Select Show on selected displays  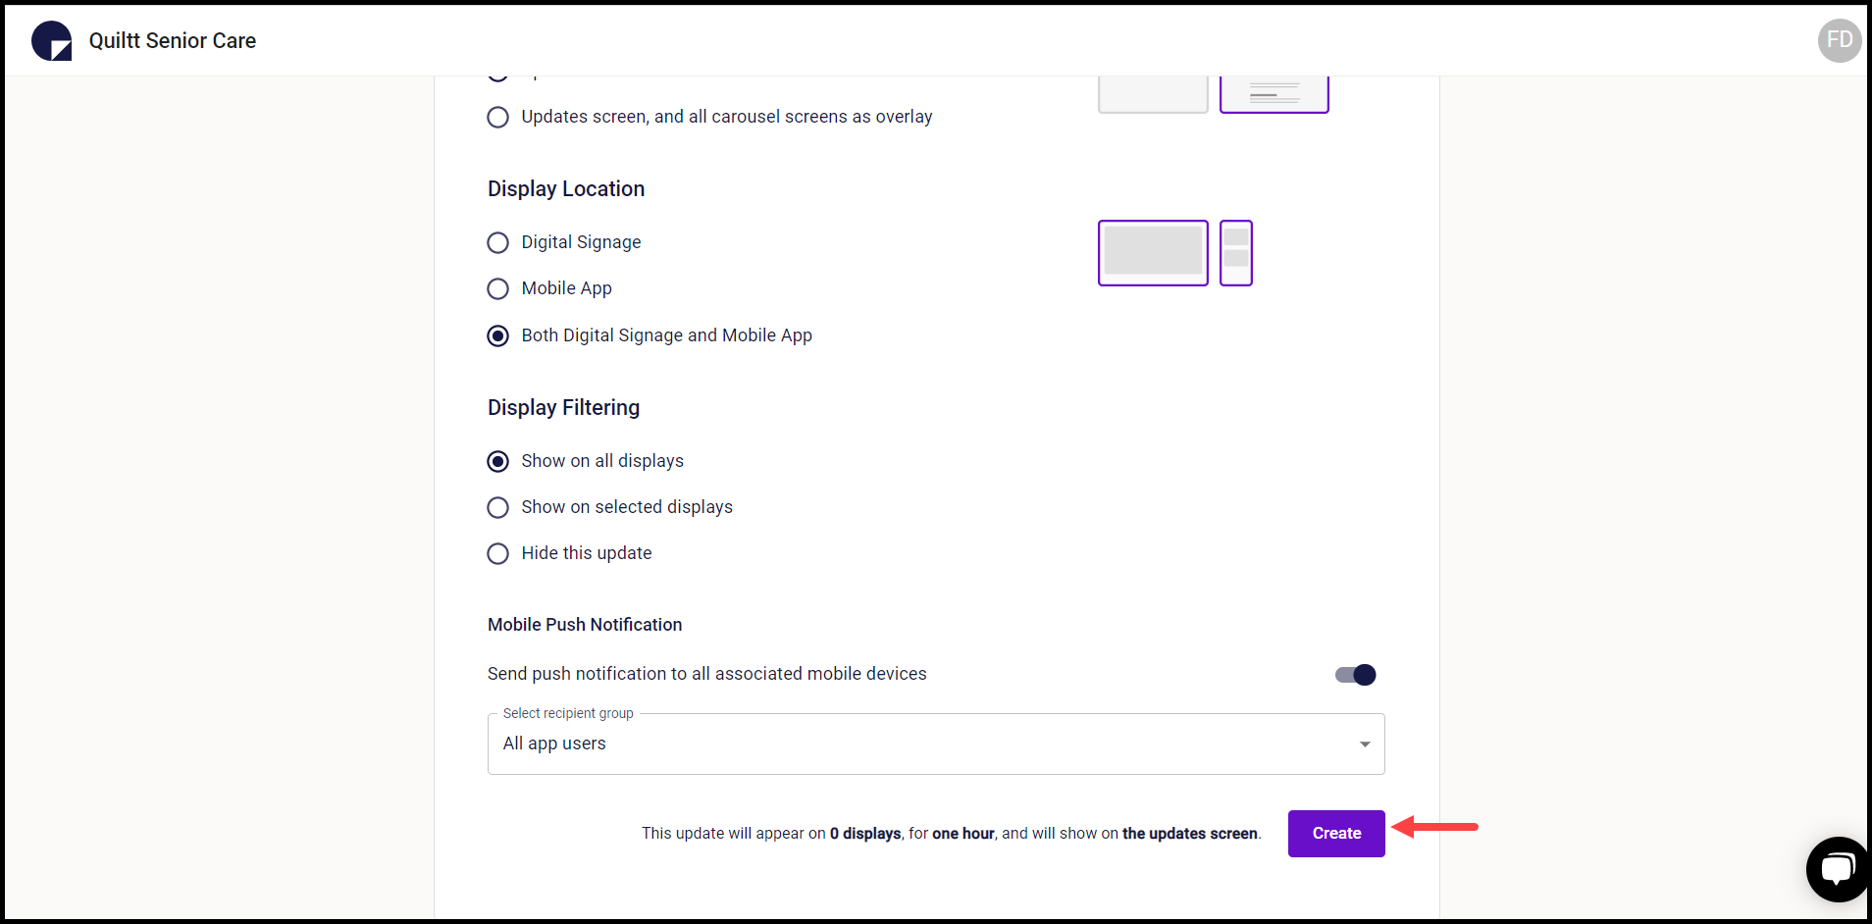coord(497,507)
